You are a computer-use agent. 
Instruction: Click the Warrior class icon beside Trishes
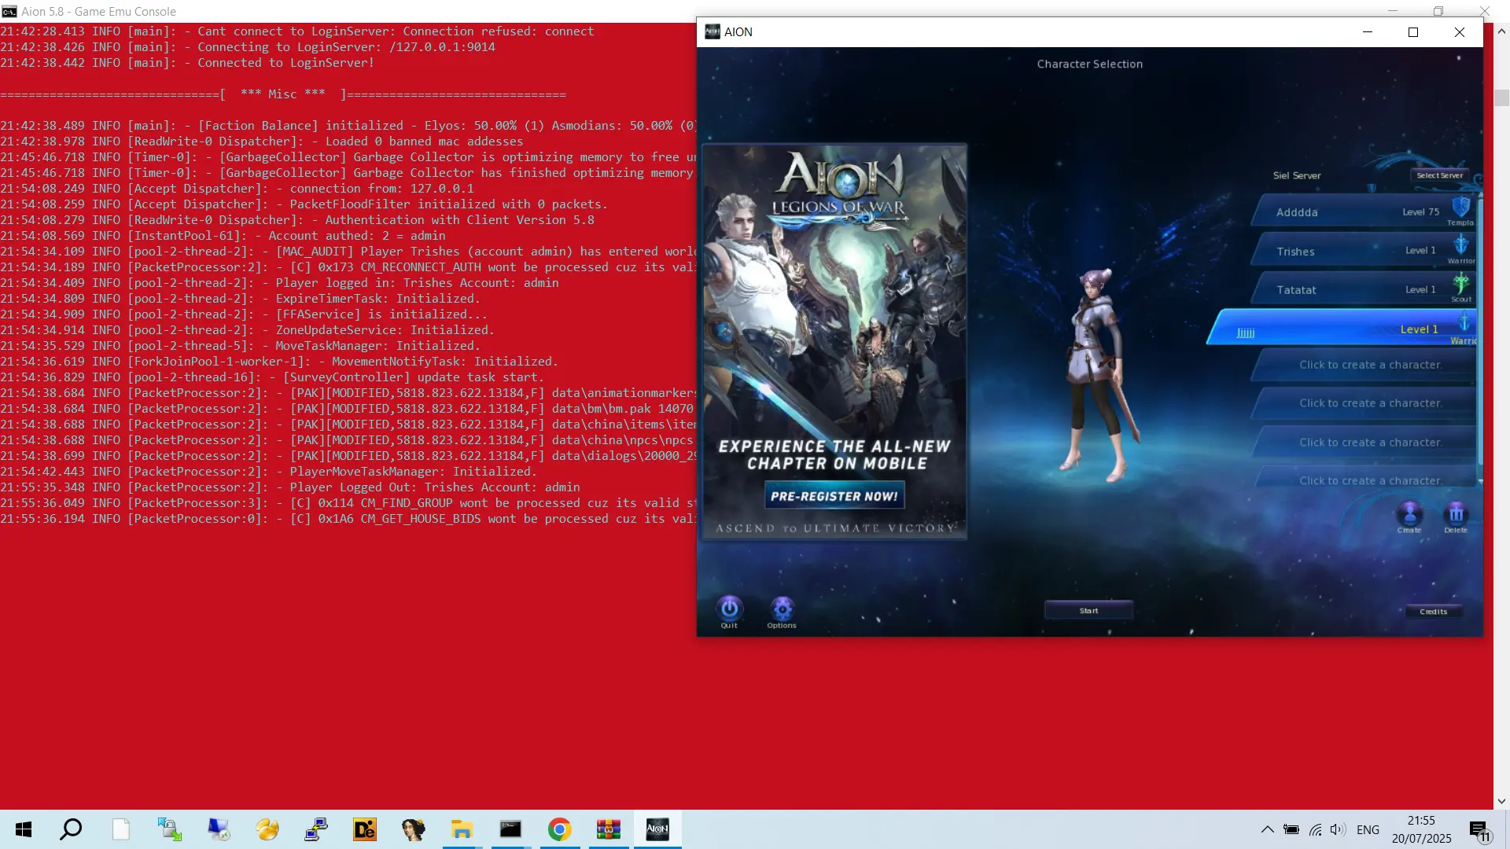coord(1460,245)
